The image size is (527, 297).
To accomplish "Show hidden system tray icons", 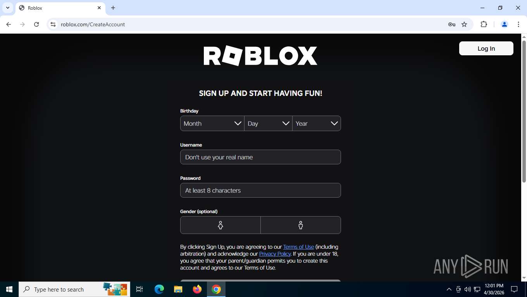I will pyautogui.click(x=449, y=289).
